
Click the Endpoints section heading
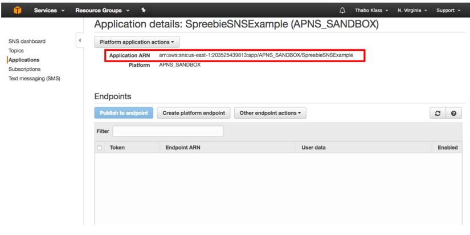(x=113, y=96)
